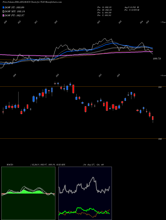This screenshot has width=166, height=220.
Task: Click the 'Pre V: 0.959 M' value
Action: (131, 10)
